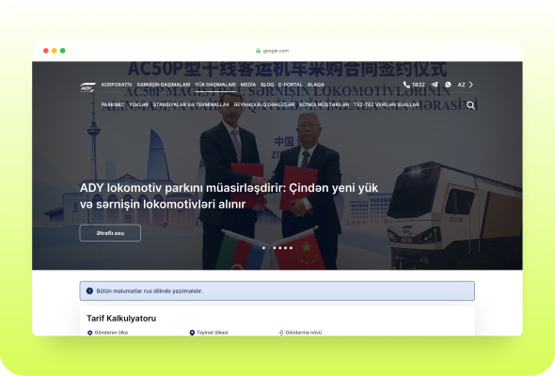The height and width of the screenshot is (376, 555).
Task: Click the Ətraflı oxu button
Action: pos(110,233)
